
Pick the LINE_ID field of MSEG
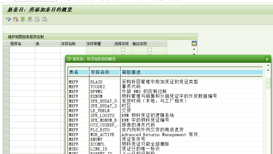(99, 149)
